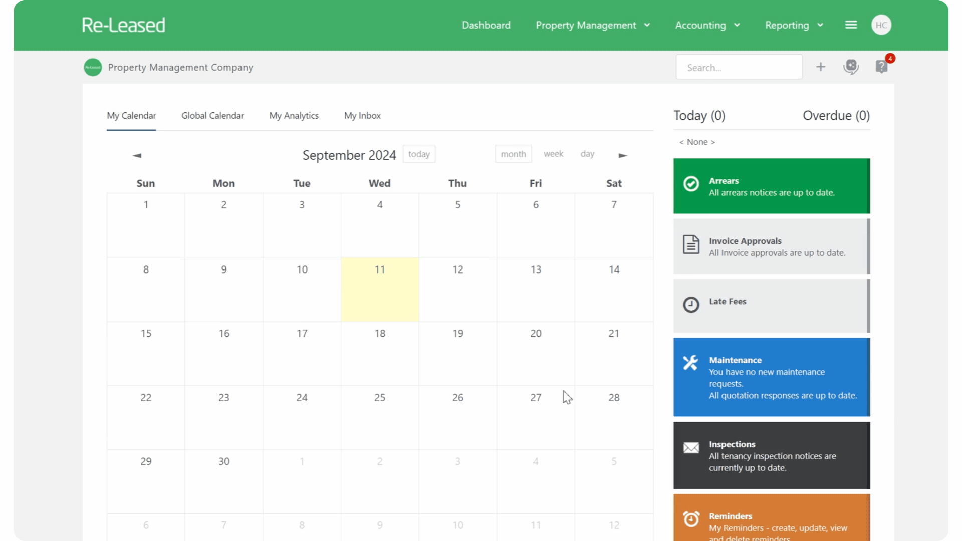The image size is (962, 541).
Task: Click the Late Fees clock icon
Action: point(691,304)
